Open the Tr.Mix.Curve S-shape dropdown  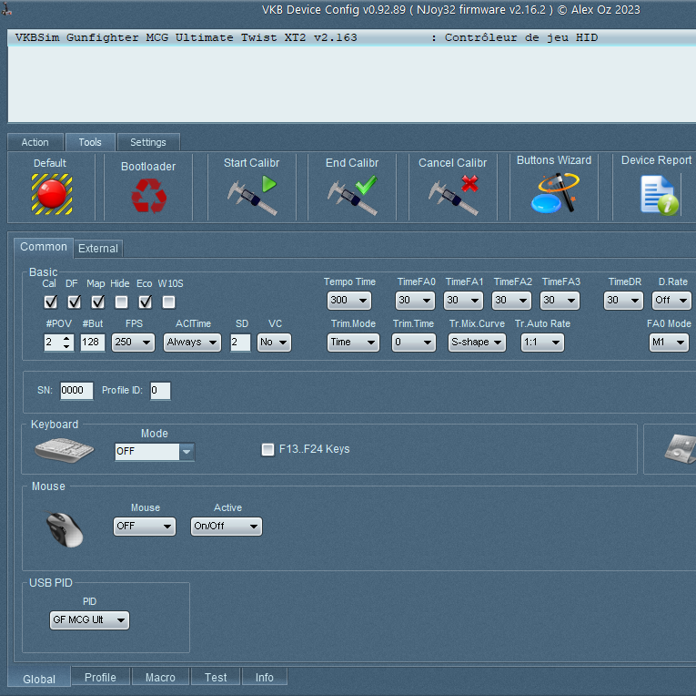pyautogui.click(x=477, y=343)
